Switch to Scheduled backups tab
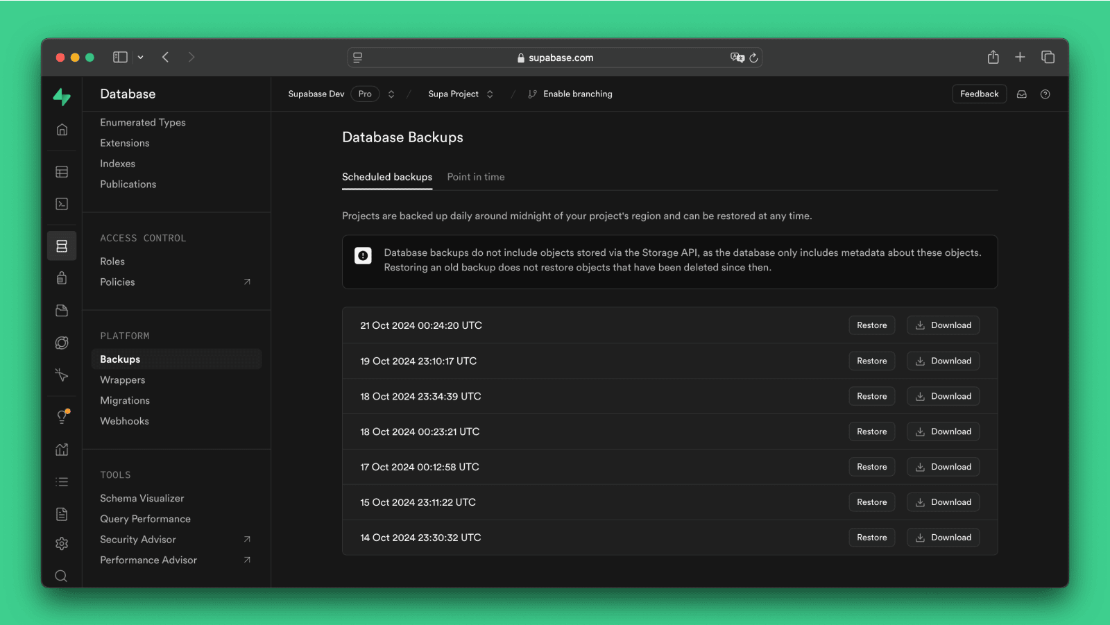The width and height of the screenshot is (1110, 625). coord(387,177)
